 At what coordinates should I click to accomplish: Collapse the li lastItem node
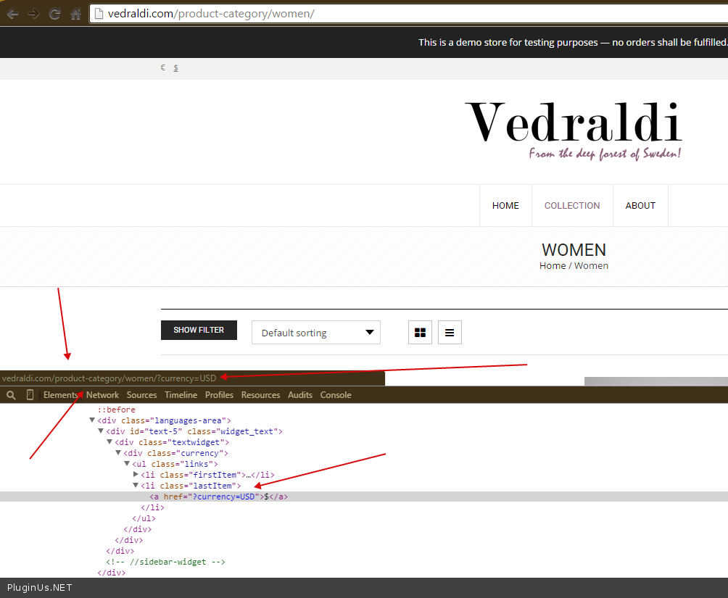point(136,485)
